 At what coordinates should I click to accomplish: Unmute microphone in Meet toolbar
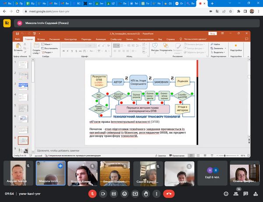[x=92, y=193]
